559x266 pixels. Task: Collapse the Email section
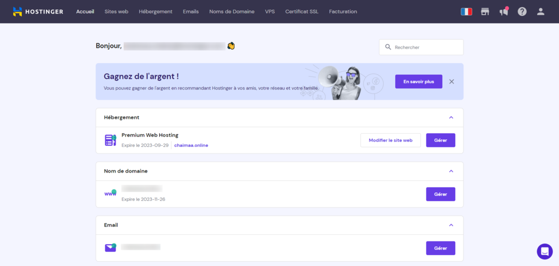click(451, 225)
